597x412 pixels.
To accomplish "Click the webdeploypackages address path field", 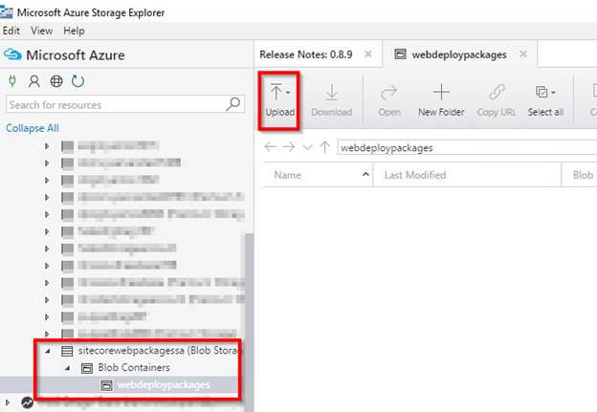I will pos(467,147).
